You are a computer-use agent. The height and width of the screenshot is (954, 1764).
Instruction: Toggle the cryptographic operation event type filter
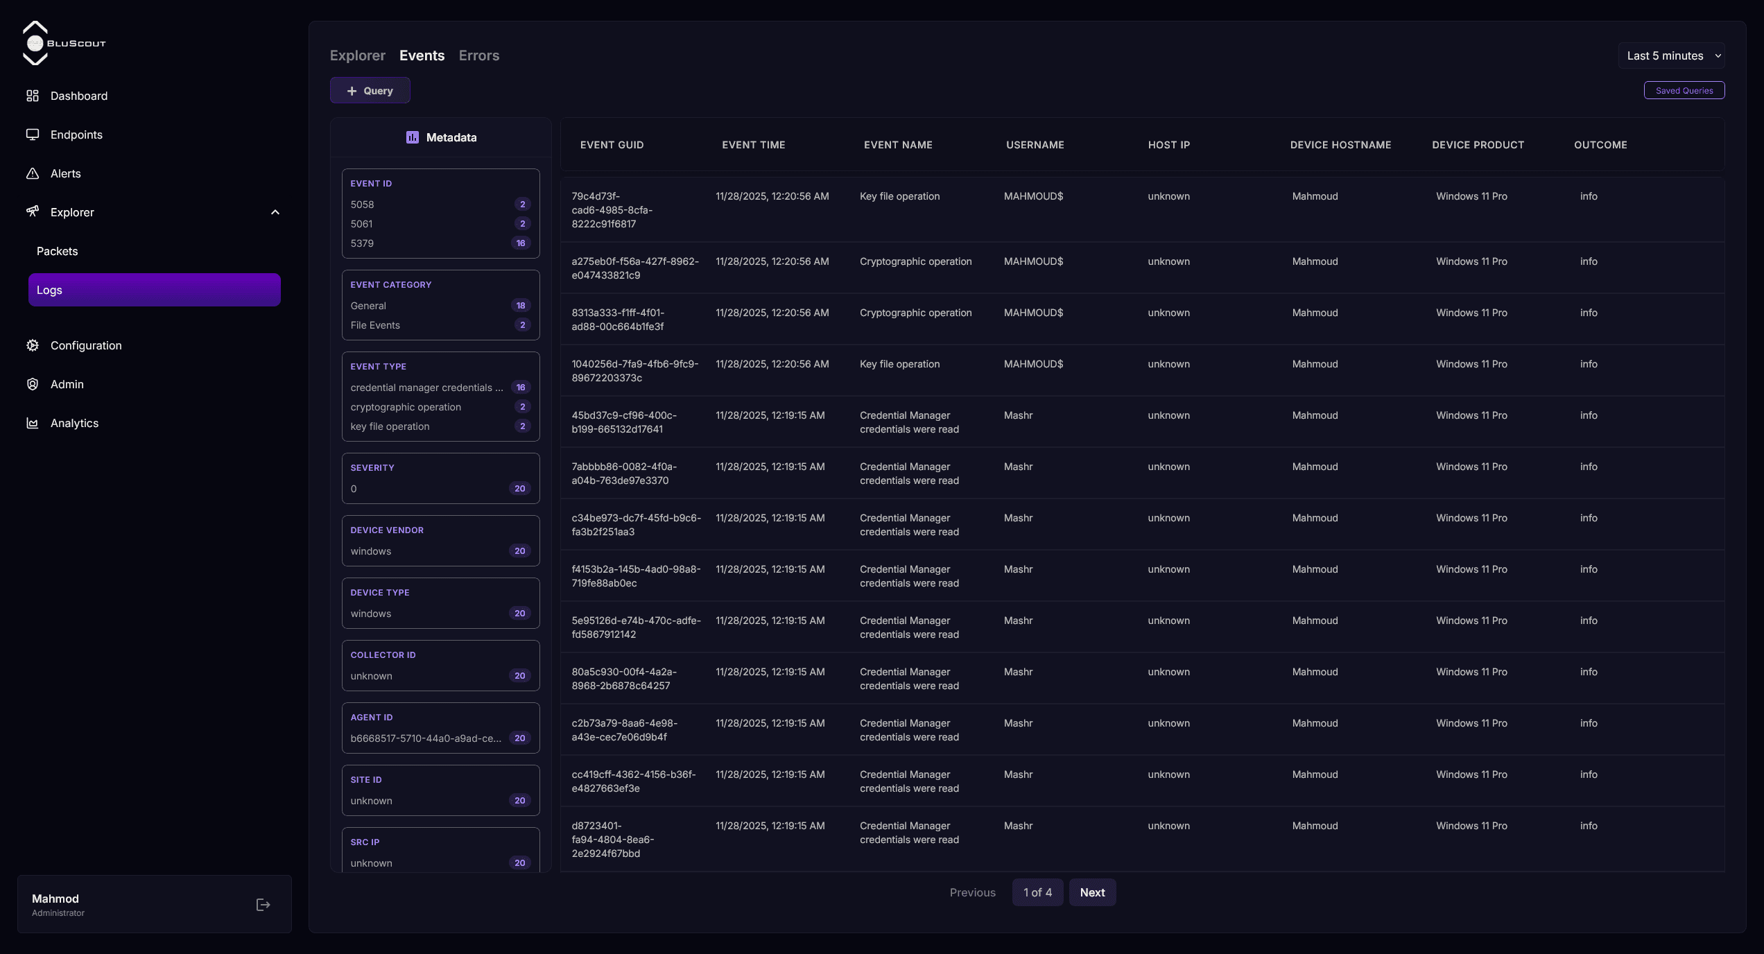point(406,407)
